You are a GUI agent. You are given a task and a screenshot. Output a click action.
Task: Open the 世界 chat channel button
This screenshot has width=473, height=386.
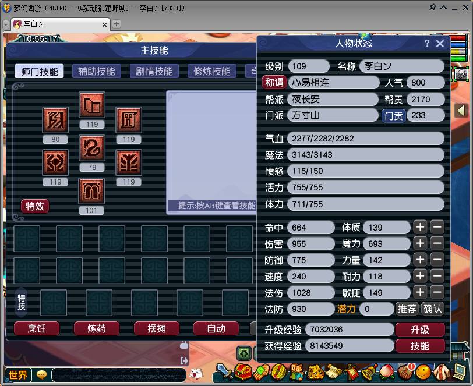pyautogui.click(x=18, y=375)
